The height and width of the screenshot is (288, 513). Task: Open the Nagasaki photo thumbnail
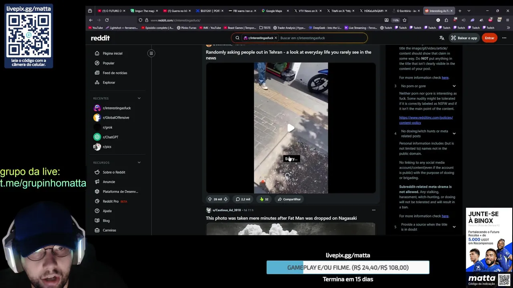(x=291, y=229)
